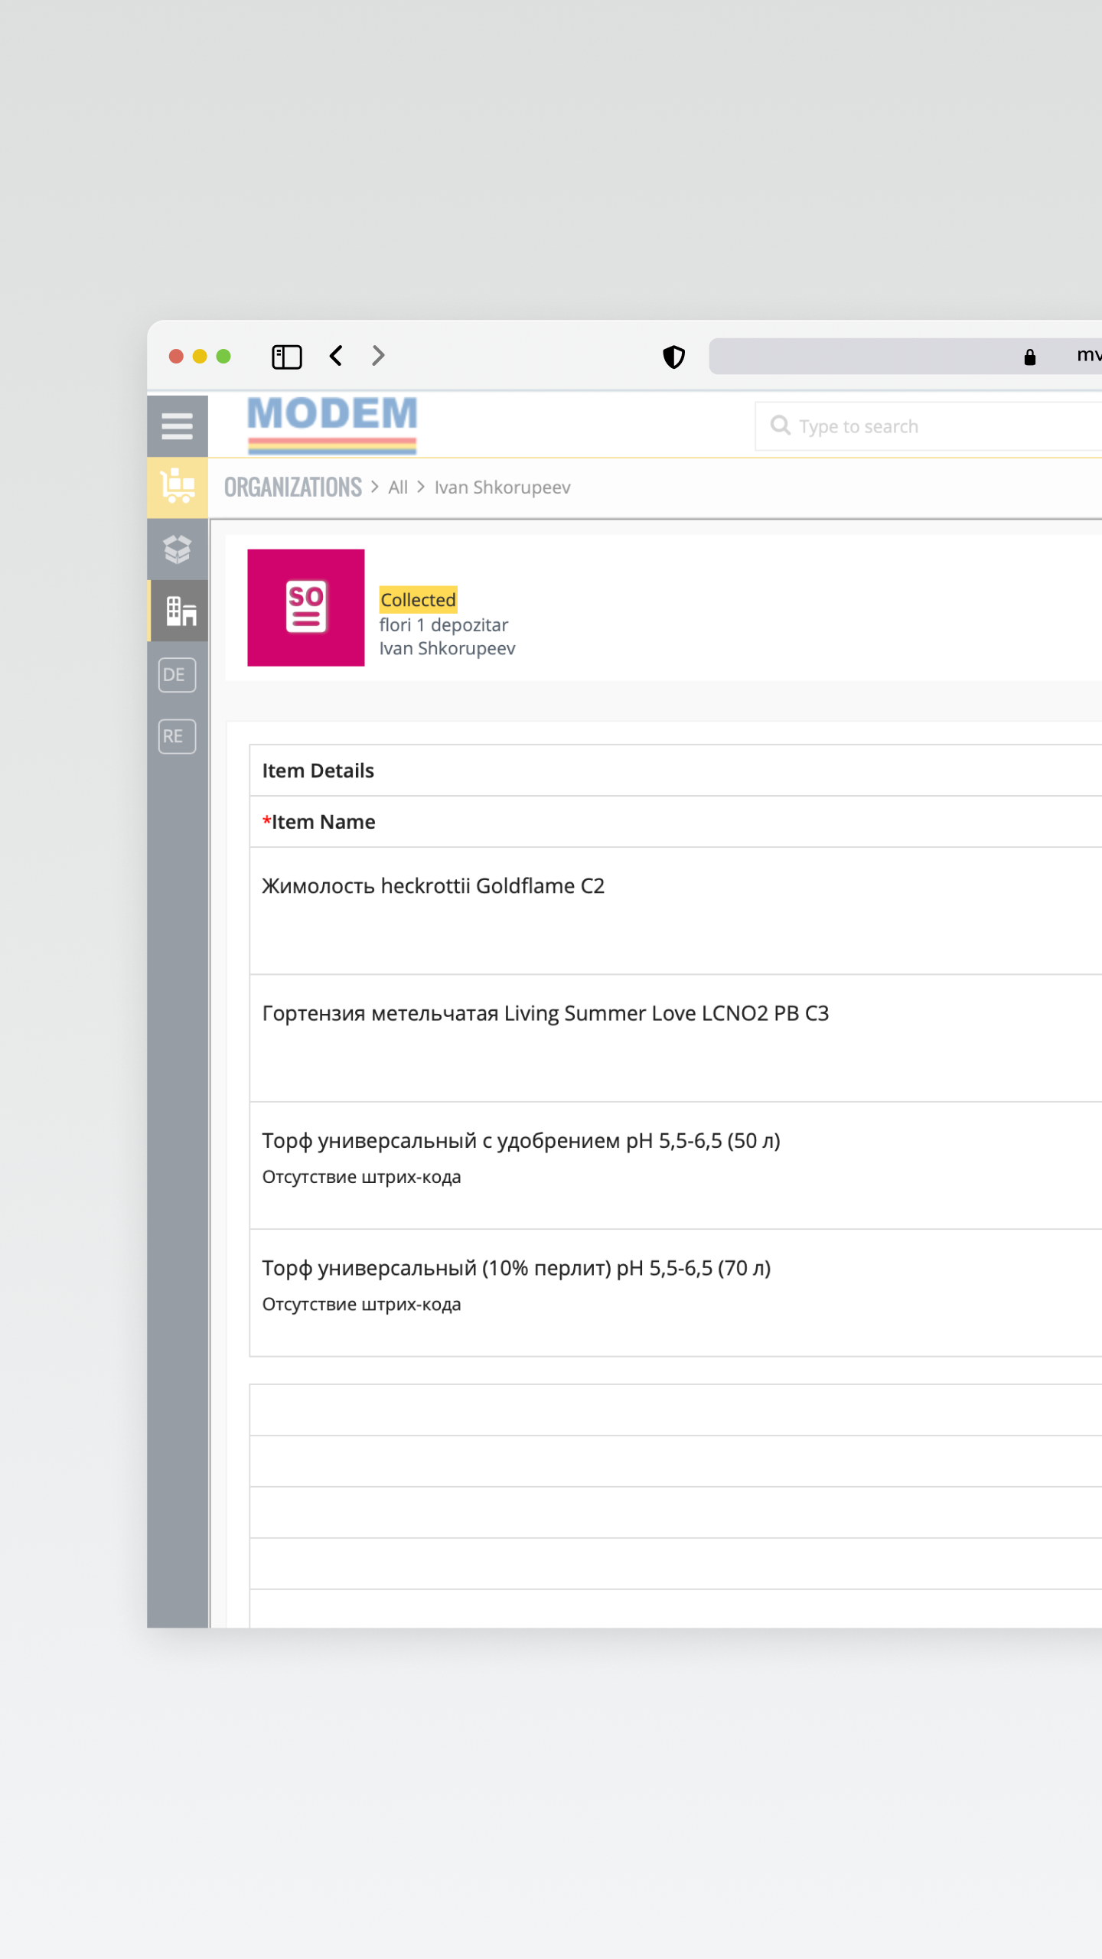Click the Collected status badge
This screenshot has width=1102, height=1959.
[418, 600]
